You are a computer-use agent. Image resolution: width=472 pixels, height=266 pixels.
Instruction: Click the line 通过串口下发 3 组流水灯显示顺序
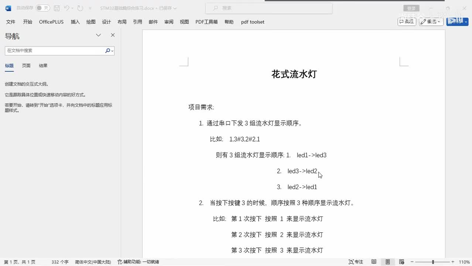click(254, 123)
